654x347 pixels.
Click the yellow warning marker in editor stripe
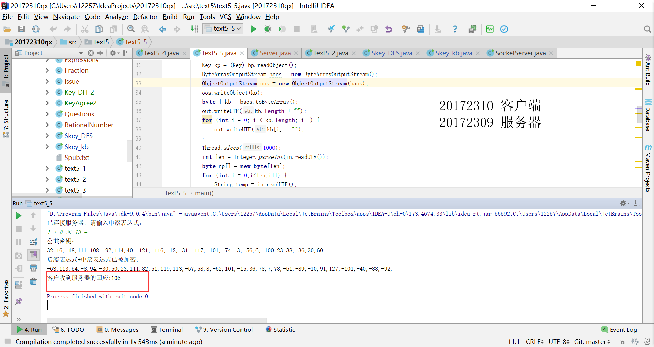[639, 64]
